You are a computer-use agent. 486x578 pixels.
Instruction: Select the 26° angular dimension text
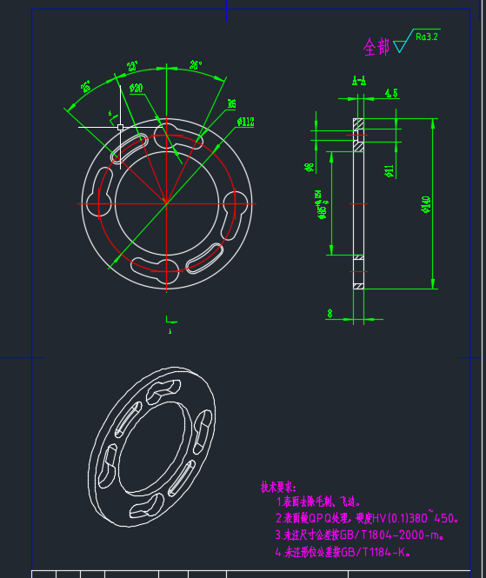(196, 65)
